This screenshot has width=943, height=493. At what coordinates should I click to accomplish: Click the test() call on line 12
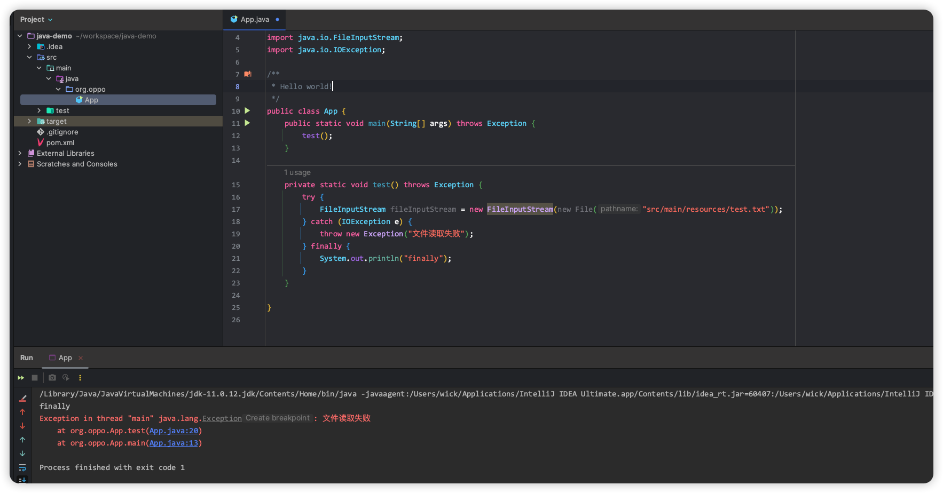pyautogui.click(x=317, y=136)
